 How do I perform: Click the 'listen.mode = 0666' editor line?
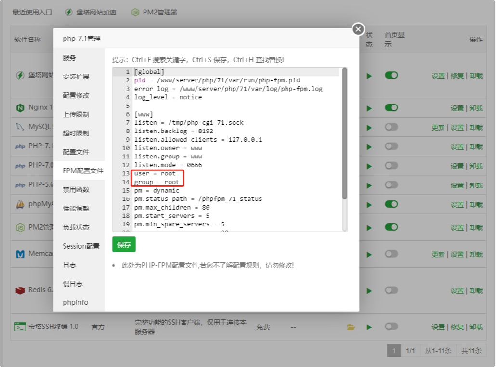point(168,165)
